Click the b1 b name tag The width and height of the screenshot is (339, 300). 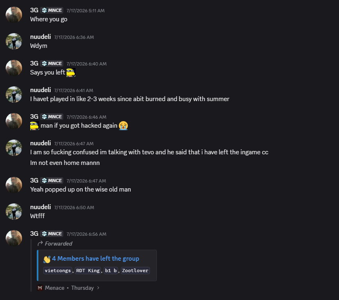(x=111, y=271)
